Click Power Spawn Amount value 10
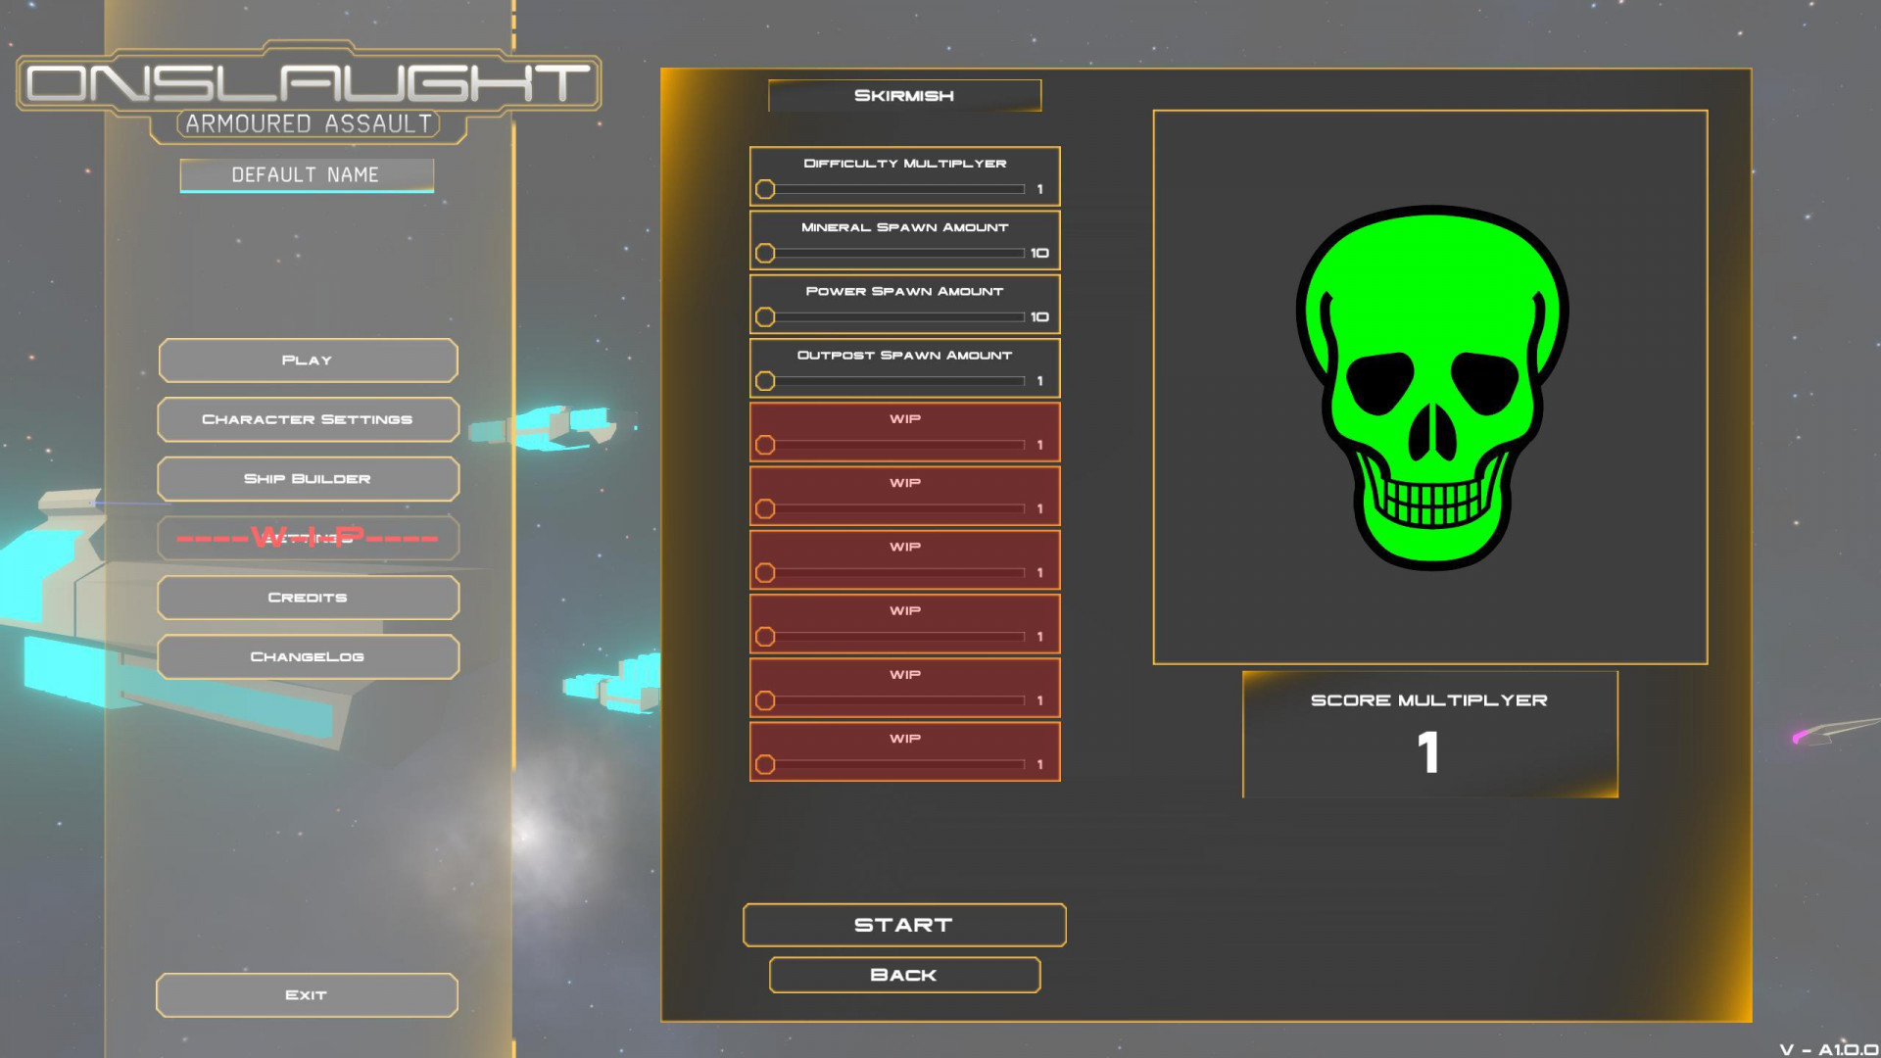Screen dimensions: 1881x1058 tap(1039, 317)
